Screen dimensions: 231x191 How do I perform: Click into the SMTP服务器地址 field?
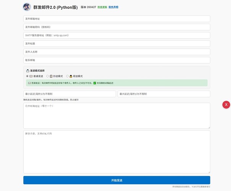pos(117,36)
